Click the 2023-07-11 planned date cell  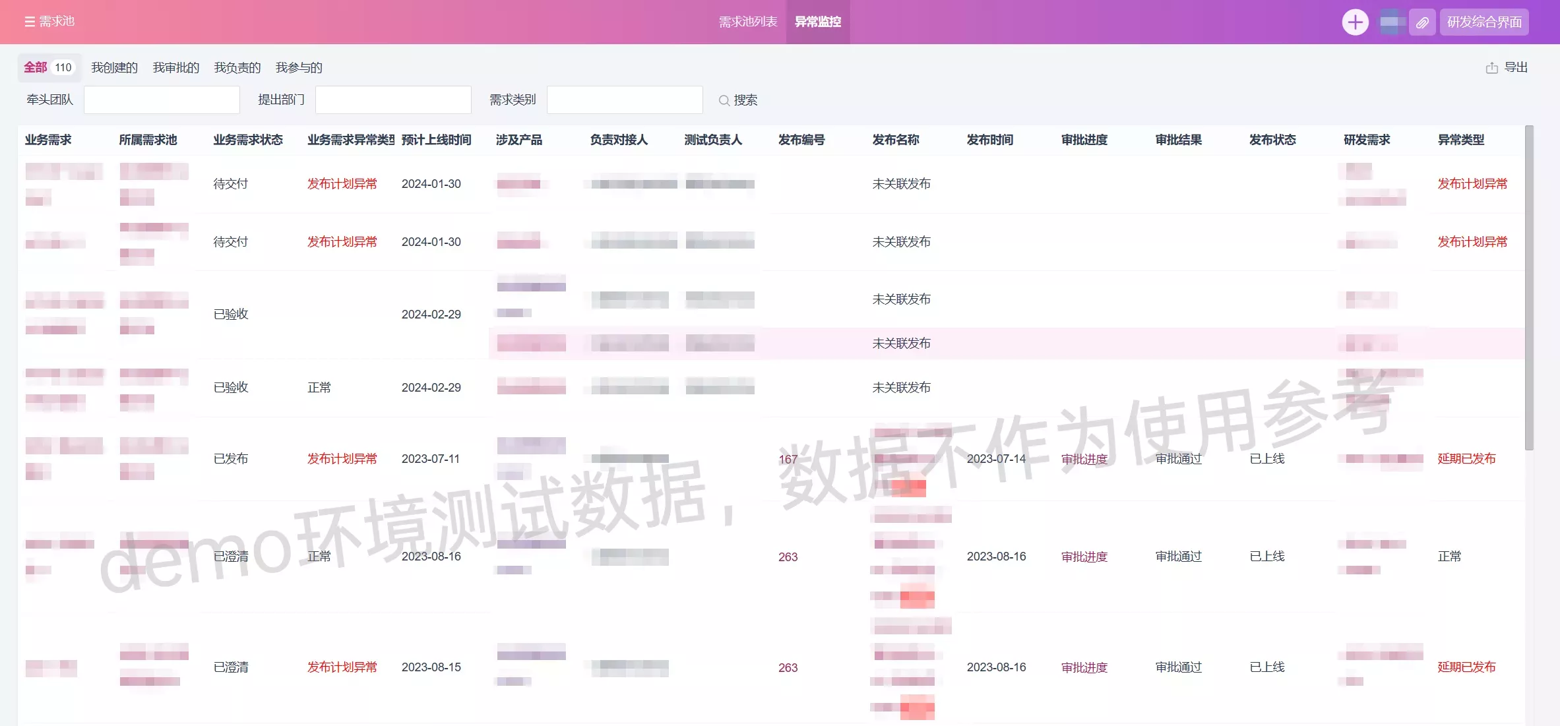[431, 459]
